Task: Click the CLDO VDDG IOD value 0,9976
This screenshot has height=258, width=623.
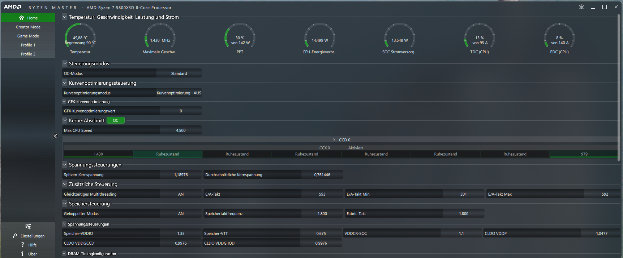Action: pos(321,243)
